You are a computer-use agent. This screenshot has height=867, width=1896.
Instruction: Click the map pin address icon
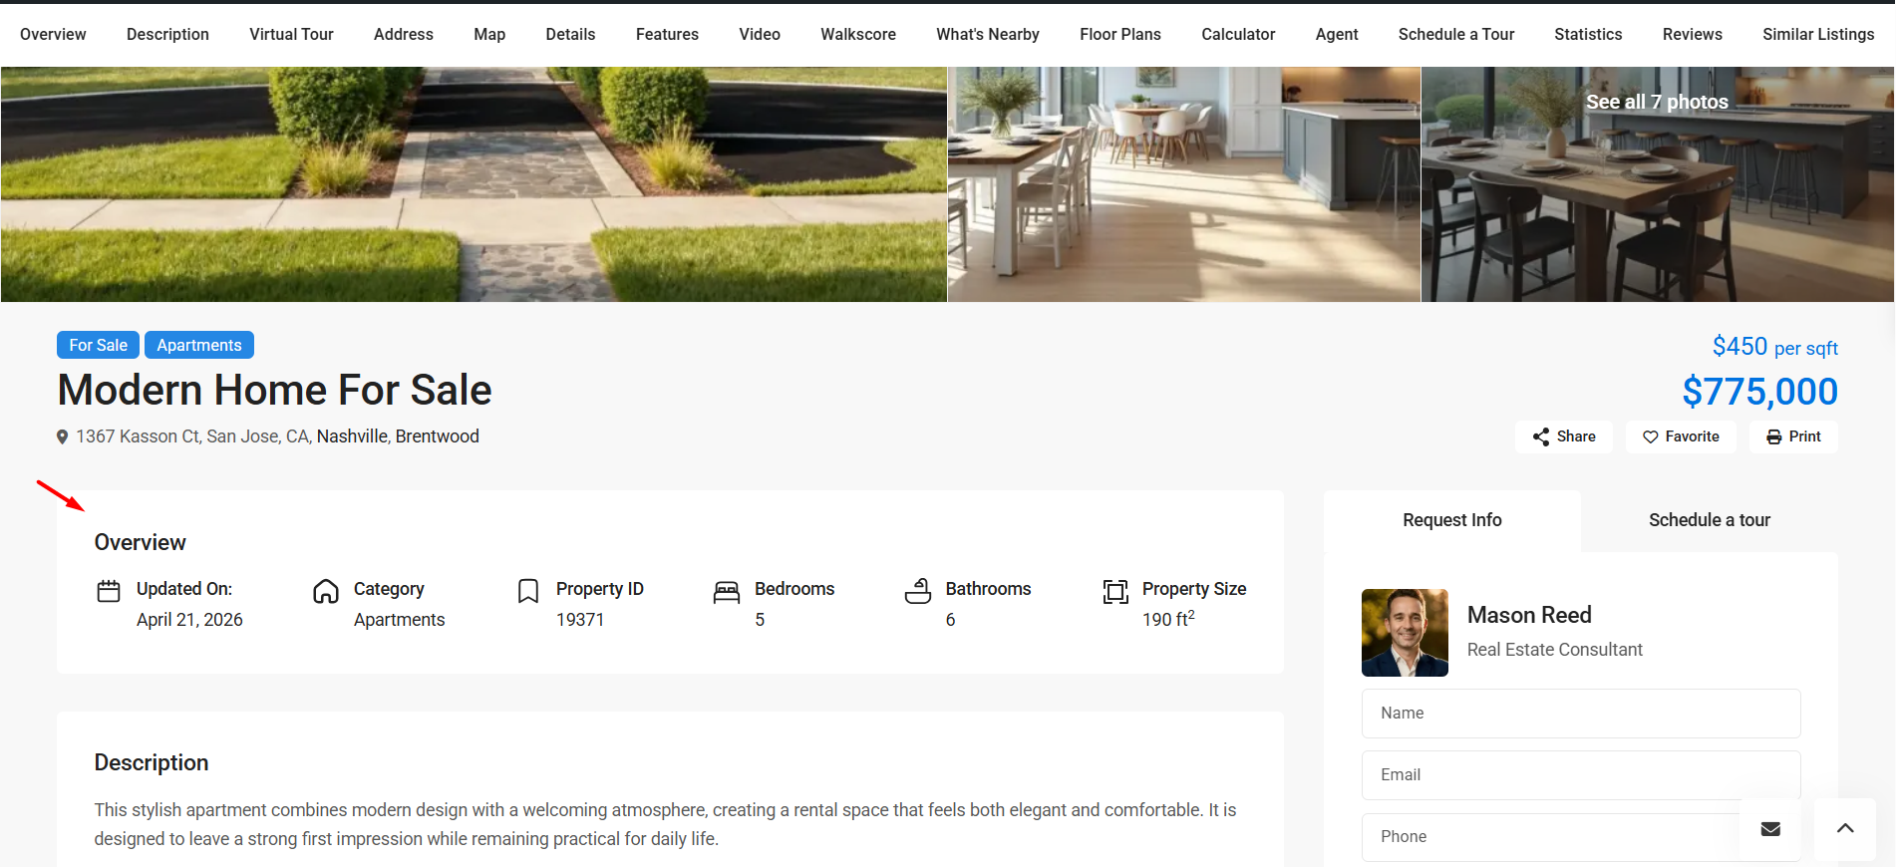[63, 436]
